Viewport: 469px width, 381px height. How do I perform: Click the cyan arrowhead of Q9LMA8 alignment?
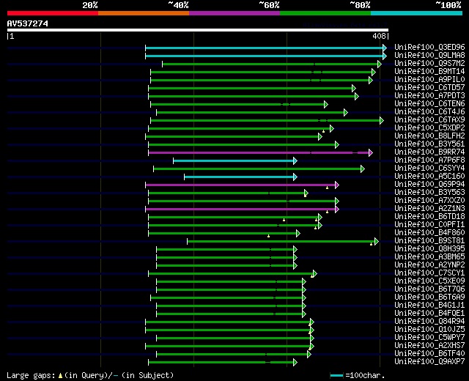[385, 56]
